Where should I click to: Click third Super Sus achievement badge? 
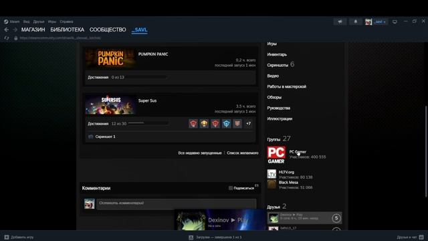tap(215, 124)
